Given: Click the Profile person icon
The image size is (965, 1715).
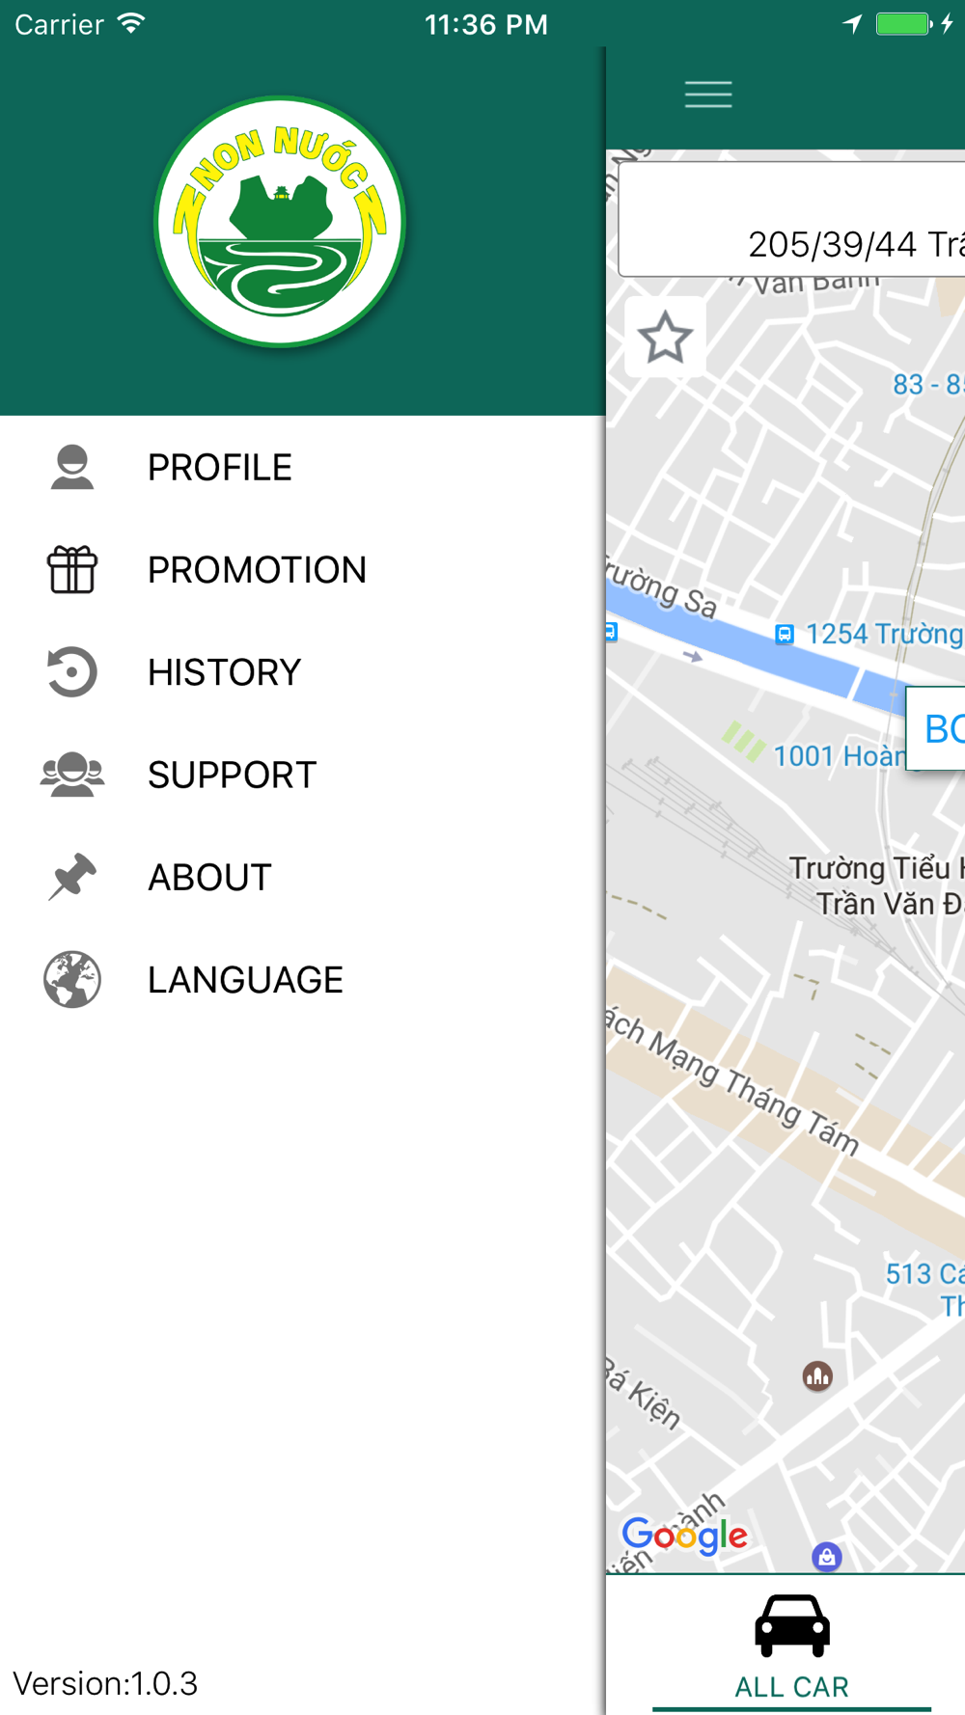Looking at the screenshot, I should (x=72, y=468).
